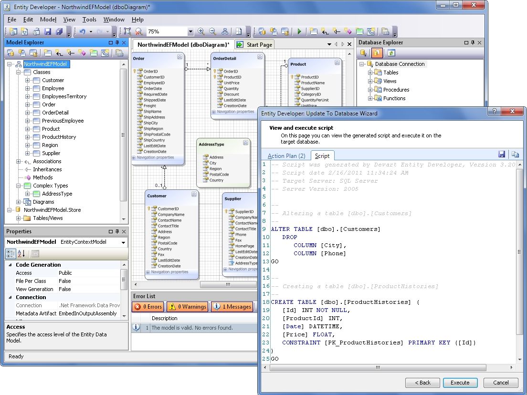Click the Back button in the wizard
The width and height of the screenshot is (527, 395).
tap(422, 383)
